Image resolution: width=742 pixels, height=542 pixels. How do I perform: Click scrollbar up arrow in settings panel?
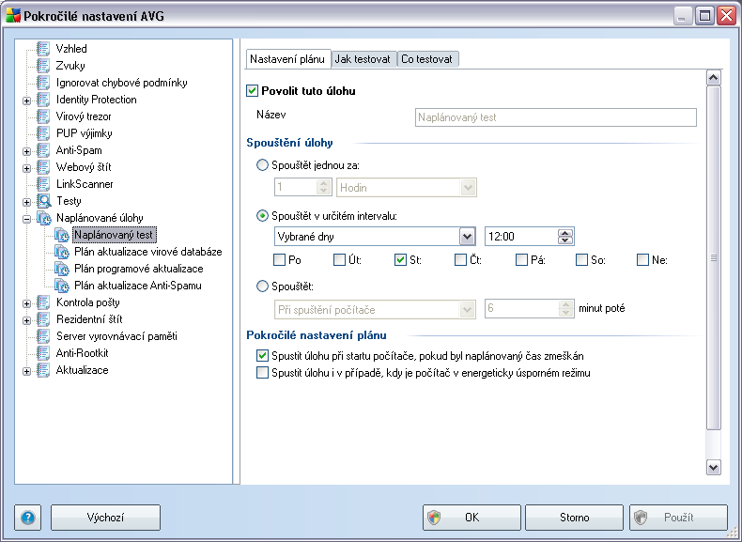pyautogui.click(x=714, y=78)
